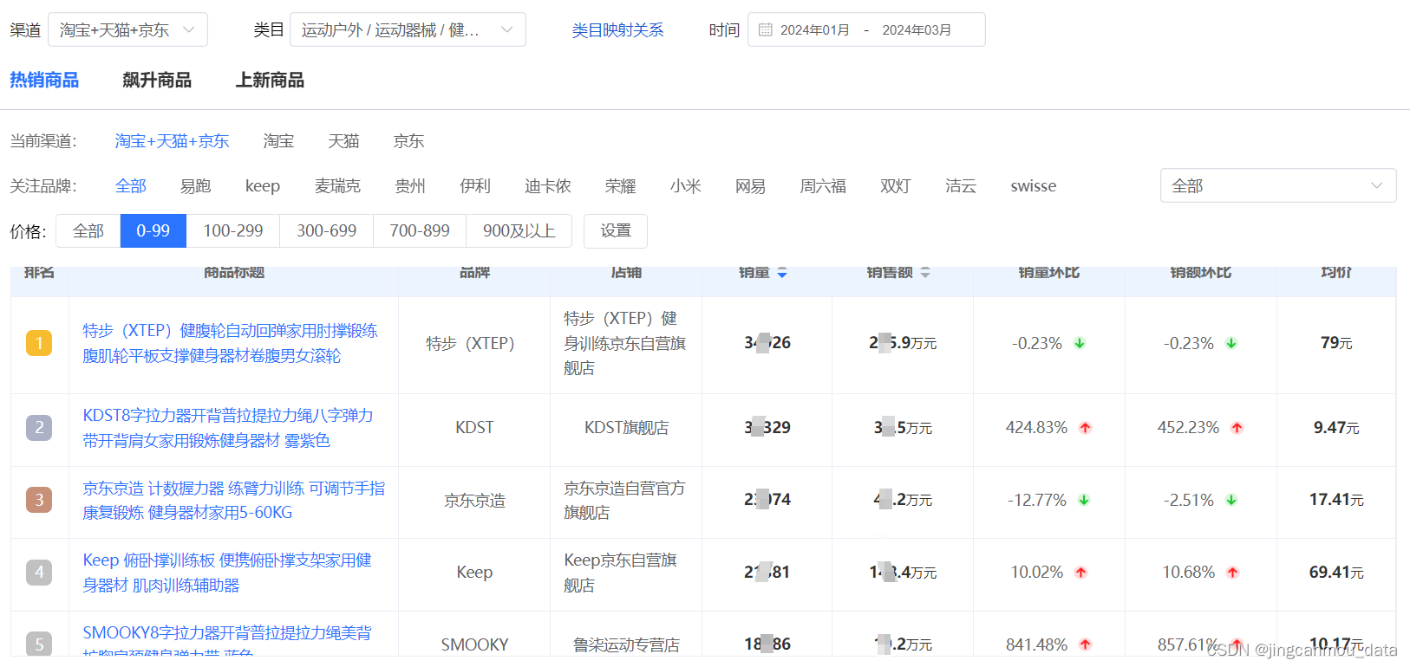Click the down arrow beside -0.23% 销量环比
The image size is (1410, 667).
coord(1080,343)
